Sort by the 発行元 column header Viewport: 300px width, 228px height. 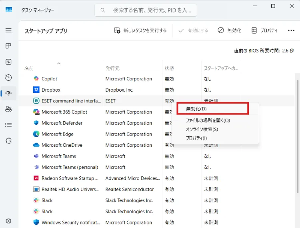[x=112, y=68]
